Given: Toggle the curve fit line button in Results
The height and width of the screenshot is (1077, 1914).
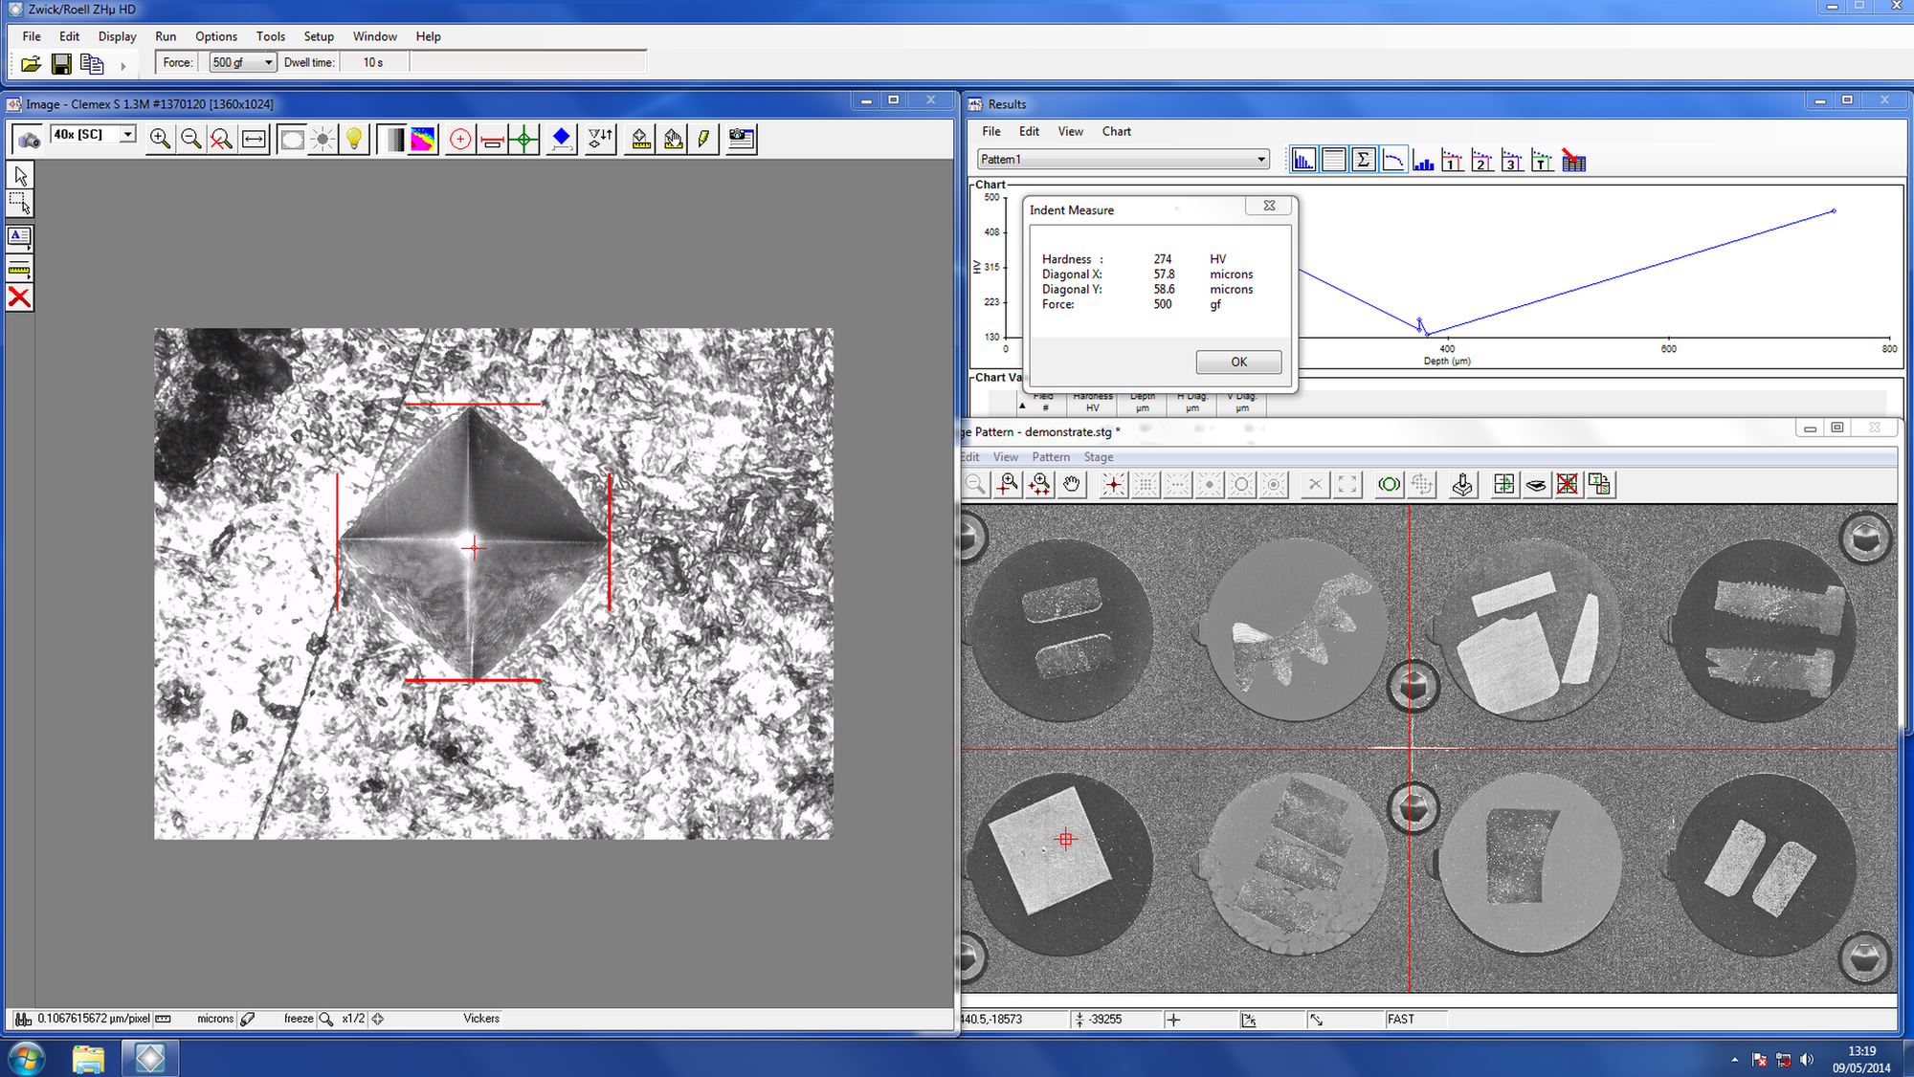Looking at the screenshot, I should coord(1393,161).
